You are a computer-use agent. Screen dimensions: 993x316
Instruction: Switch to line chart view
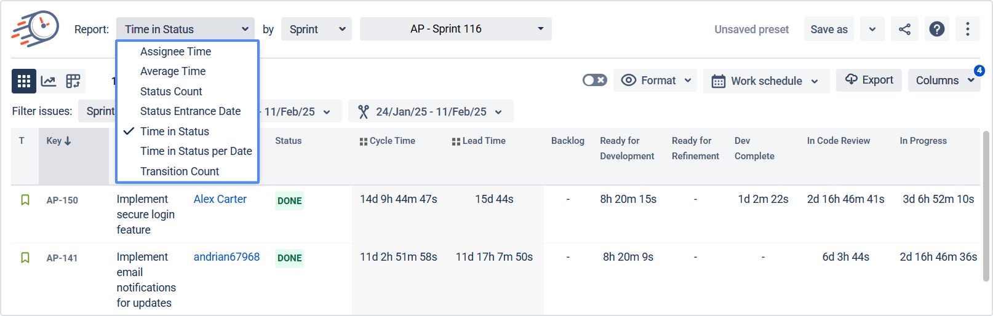pos(49,81)
